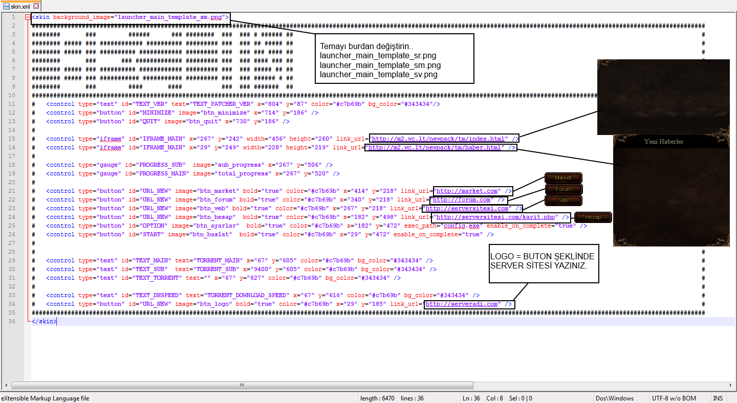The image size is (737, 403).
Task: Click the Site button image
Action: tap(563, 200)
